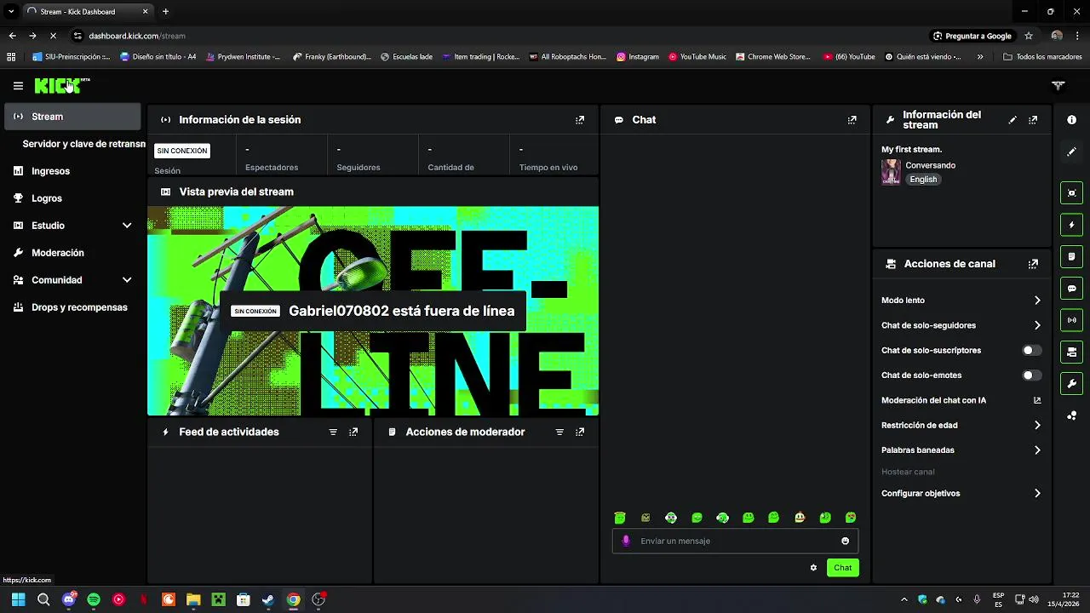Open the hamburger sidebar menu

point(18,86)
